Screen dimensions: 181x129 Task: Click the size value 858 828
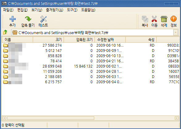[55, 56]
